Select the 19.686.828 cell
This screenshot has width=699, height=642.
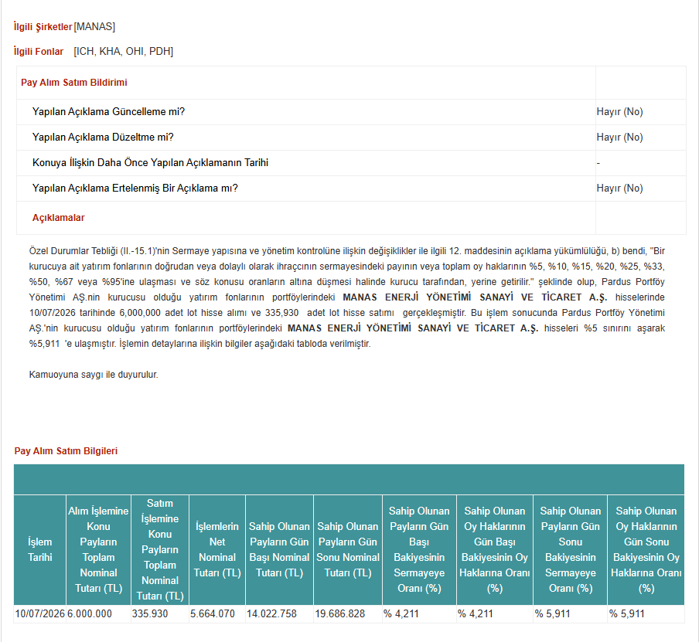348,614
